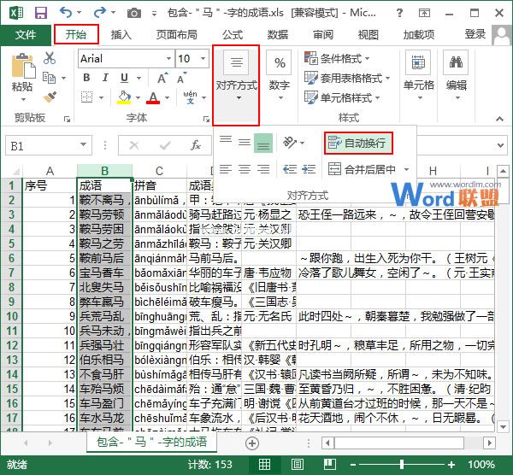Add a new sheet with plus button
The height and width of the screenshot is (475, 513).
pos(251,443)
